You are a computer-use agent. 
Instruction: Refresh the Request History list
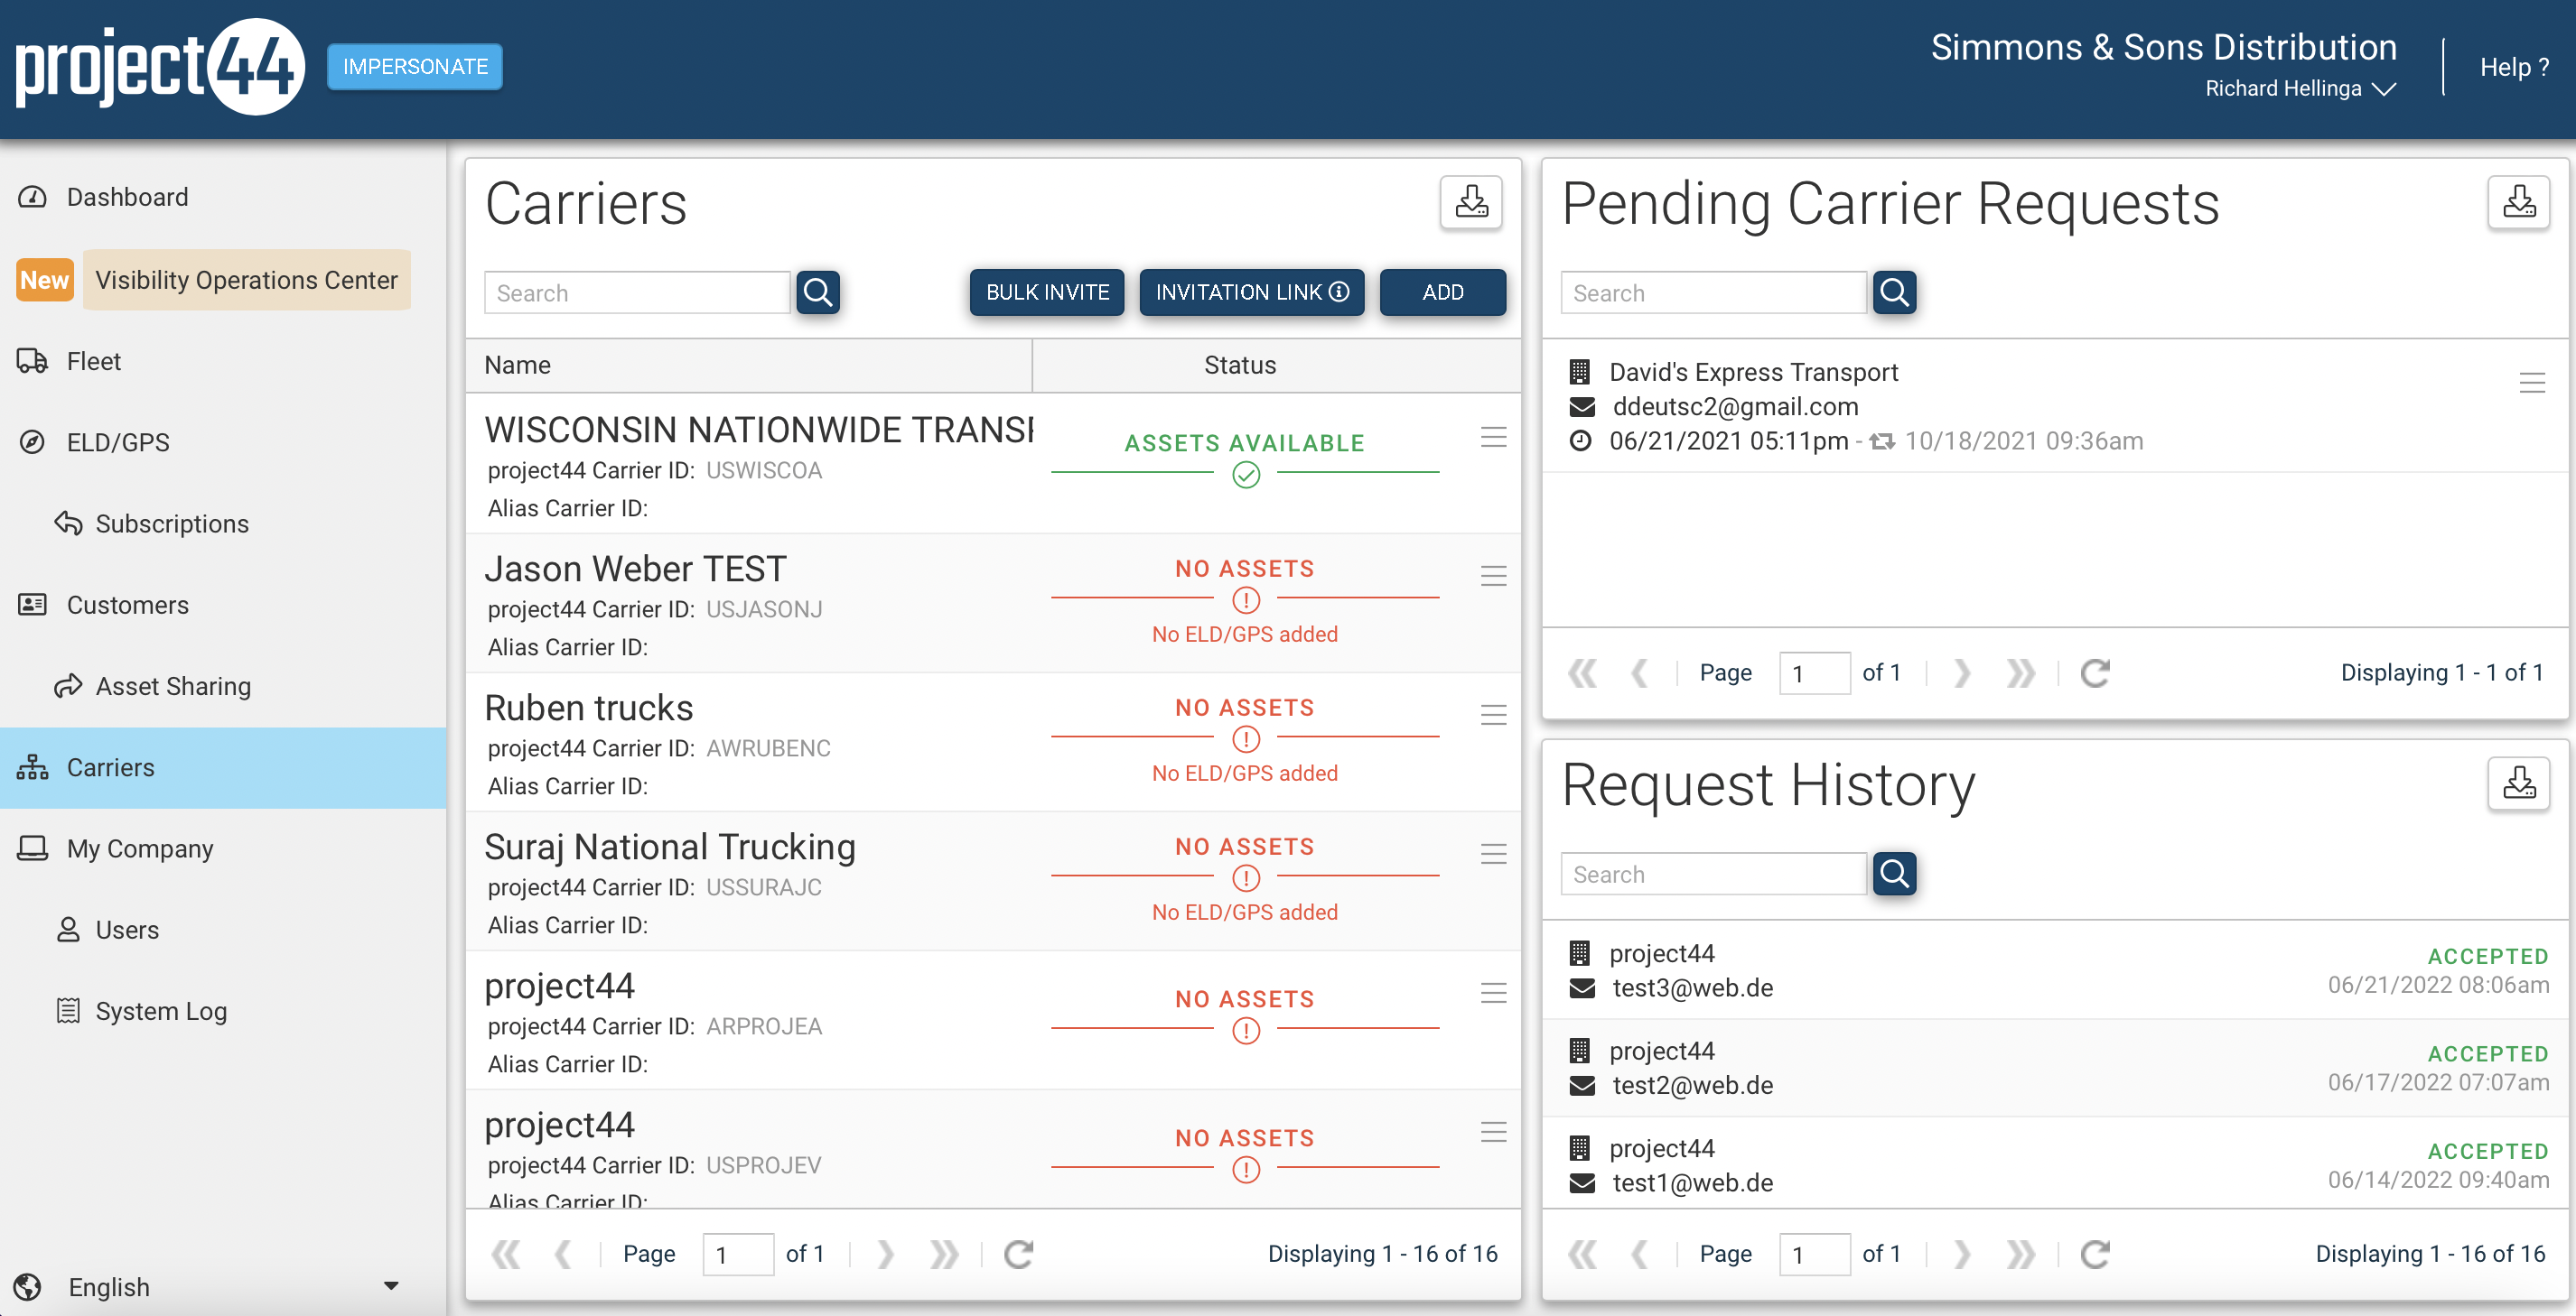(x=2095, y=1254)
